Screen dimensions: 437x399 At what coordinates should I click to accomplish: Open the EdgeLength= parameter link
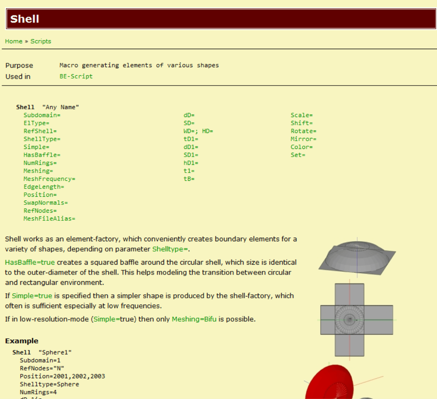coord(44,187)
